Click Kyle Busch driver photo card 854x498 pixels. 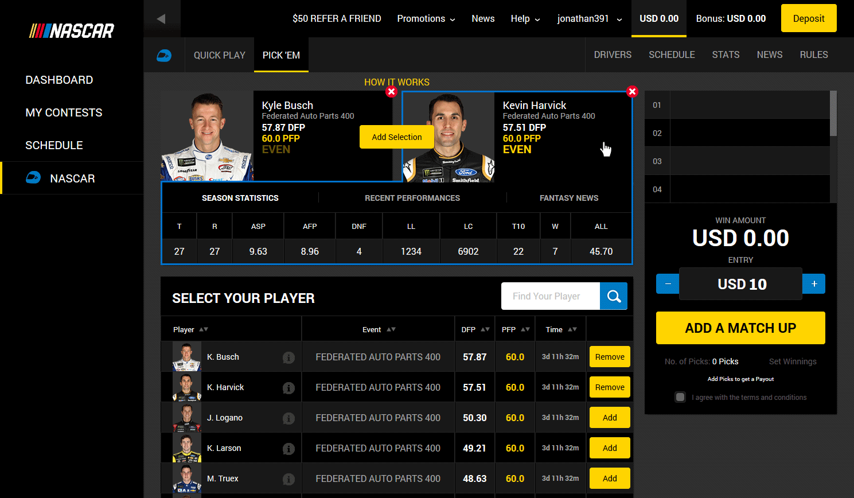coord(207,137)
